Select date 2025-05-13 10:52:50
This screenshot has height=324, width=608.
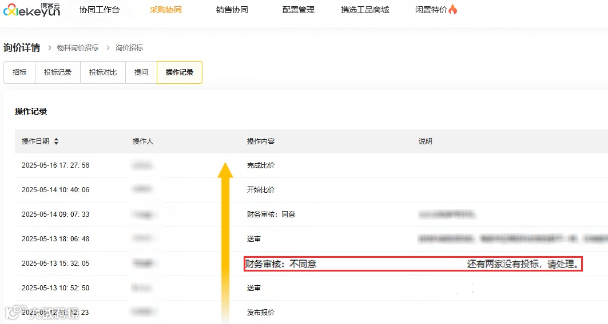55,288
